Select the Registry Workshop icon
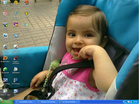139x104 pixels. pyautogui.click(x=16, y=60)
